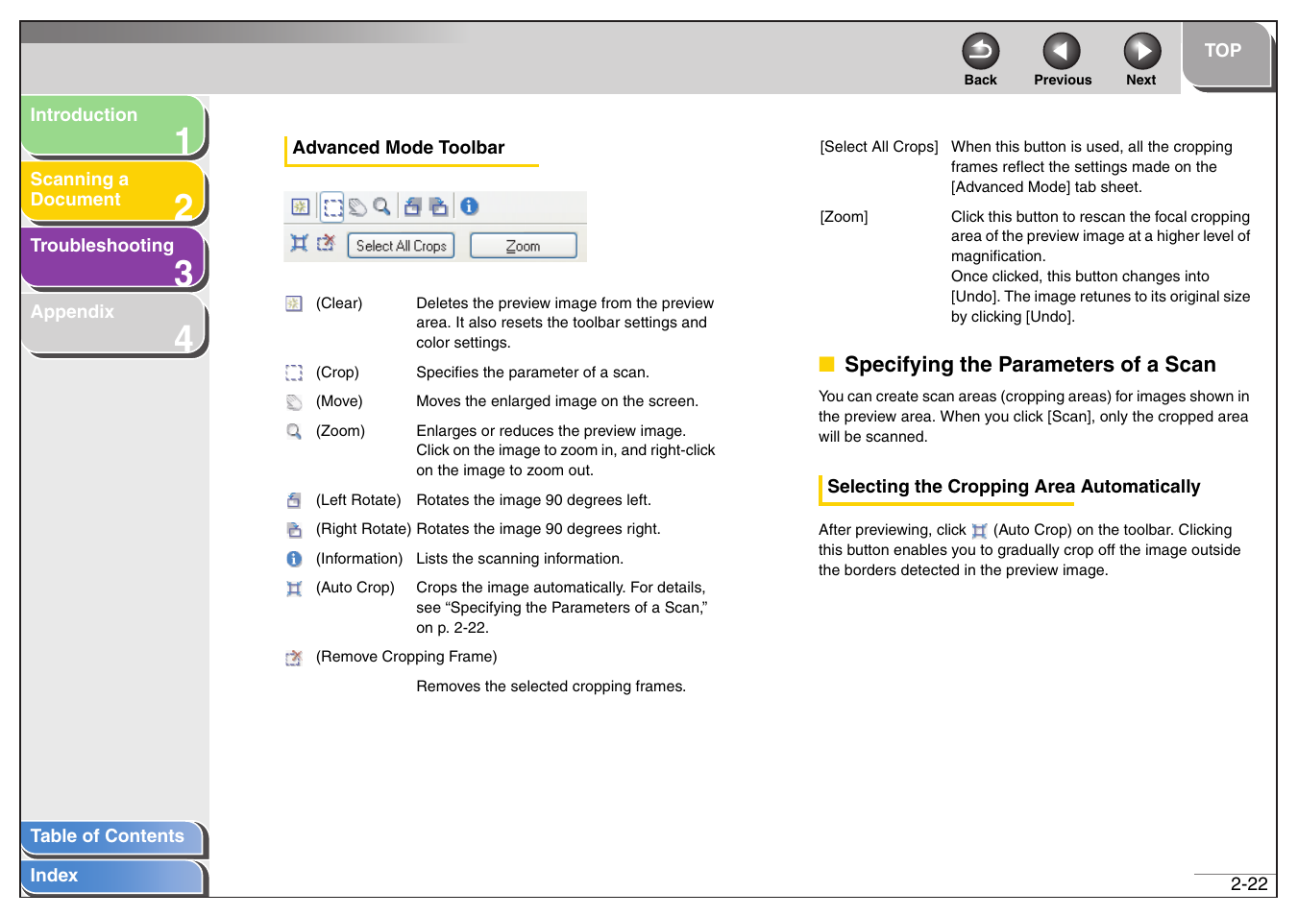Click the Remove Cropping Frame list icon
1298x916 pixels.
click(x=294, y=658)
